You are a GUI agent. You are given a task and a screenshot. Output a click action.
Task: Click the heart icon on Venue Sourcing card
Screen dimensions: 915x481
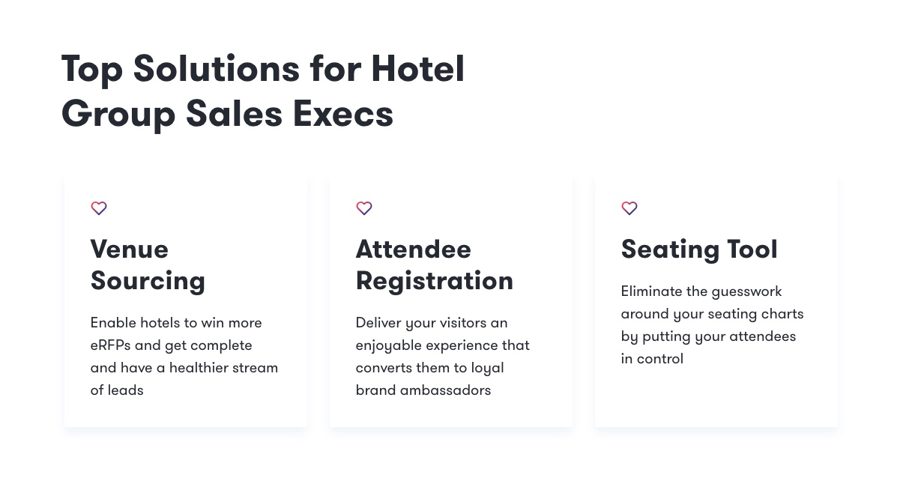pos(99,208)
